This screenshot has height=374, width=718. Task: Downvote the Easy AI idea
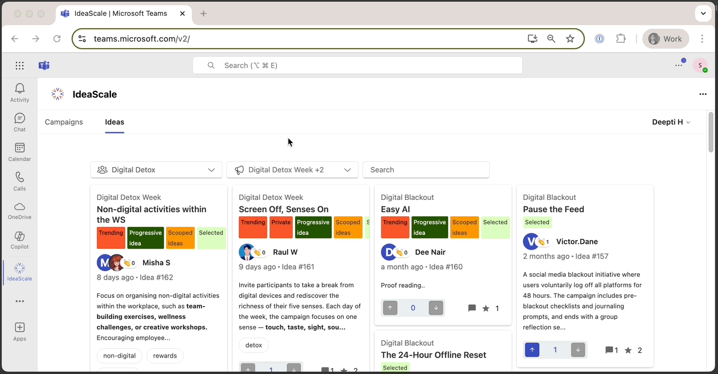pos(435,308)
